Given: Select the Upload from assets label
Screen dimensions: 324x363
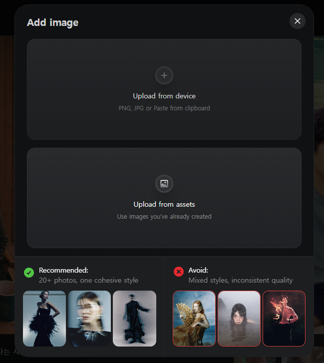Looking at the screenshot, I should [164, 204].
